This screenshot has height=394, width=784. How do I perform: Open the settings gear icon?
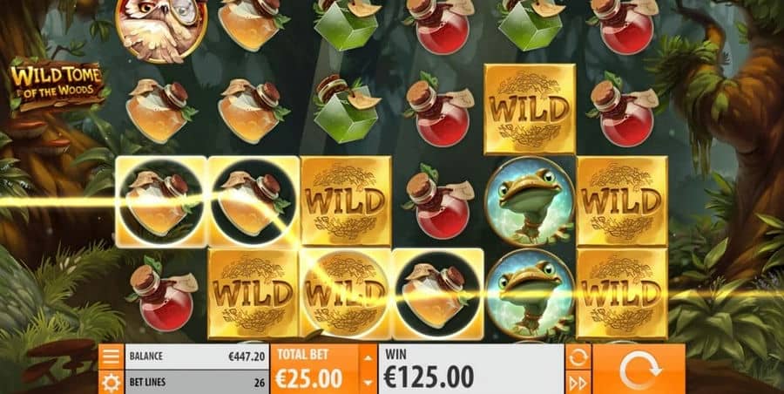pos(111,383)
